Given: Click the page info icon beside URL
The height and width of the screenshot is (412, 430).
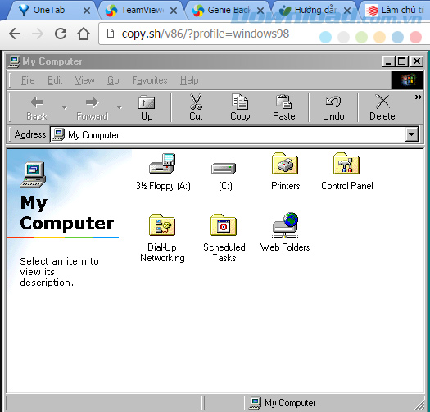Looking at the screenshot, I should pos(111,34).
